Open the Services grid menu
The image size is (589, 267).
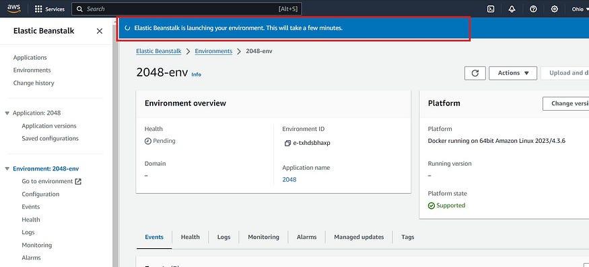tap(49, 9)
